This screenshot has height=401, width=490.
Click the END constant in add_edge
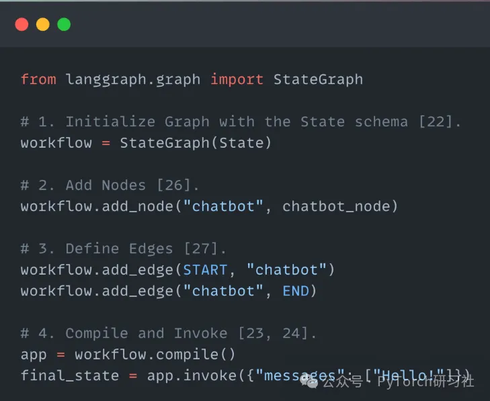pos(295,291)
